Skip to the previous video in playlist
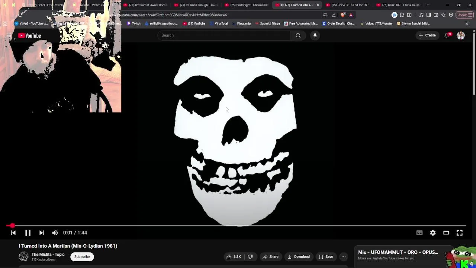 click(13, 233)
